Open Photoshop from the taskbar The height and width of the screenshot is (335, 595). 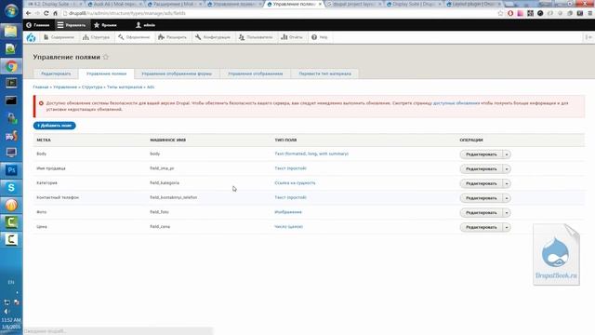(x=11, y=170)
